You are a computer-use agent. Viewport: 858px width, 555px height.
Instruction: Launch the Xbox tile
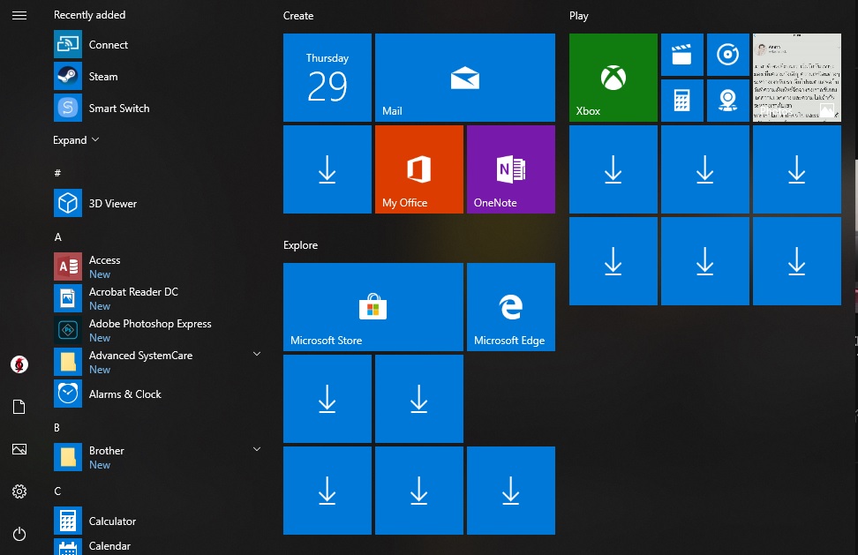613,78
